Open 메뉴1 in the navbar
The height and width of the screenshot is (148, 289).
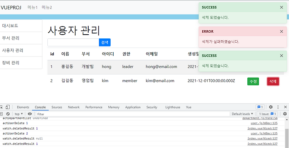tap(32, 8)
